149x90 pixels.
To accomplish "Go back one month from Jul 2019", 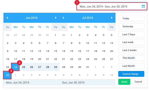I will pos(63,18).
